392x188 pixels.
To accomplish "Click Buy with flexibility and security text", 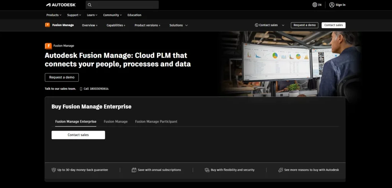I will point(232,170).
